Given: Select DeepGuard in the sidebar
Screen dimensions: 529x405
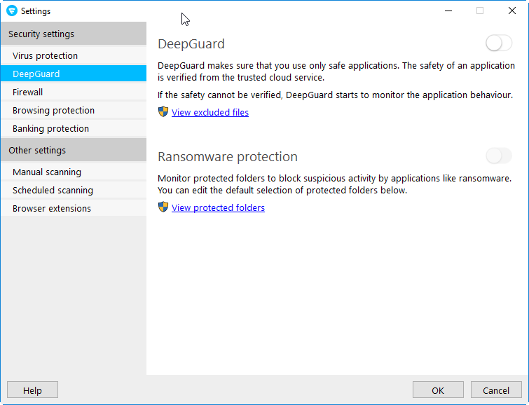Looking at the screenshot, I should click(36, 74).
